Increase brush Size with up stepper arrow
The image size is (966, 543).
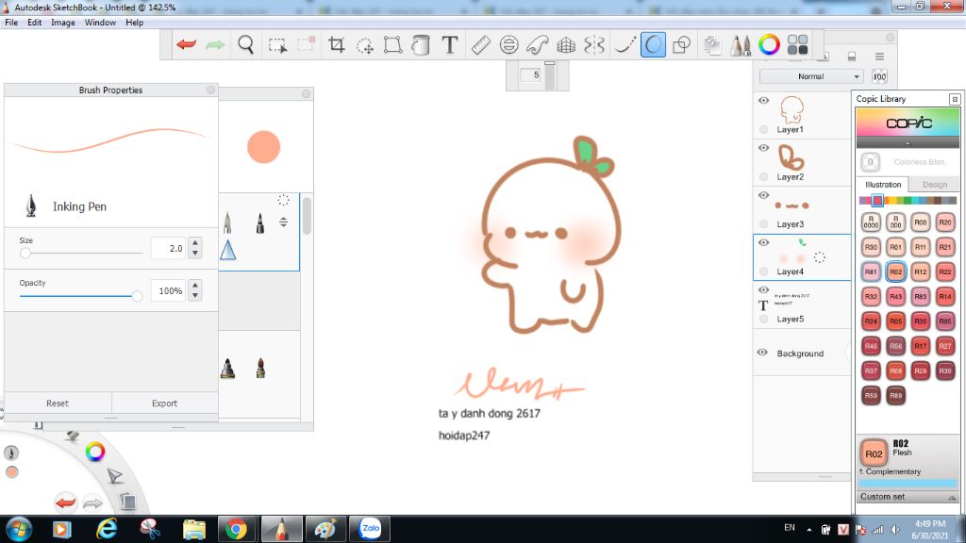coord(195,242)
